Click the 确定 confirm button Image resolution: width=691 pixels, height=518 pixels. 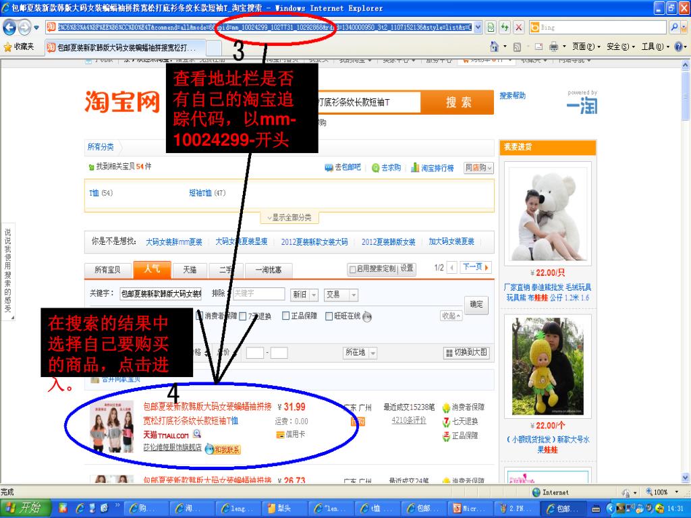point(476,304)
